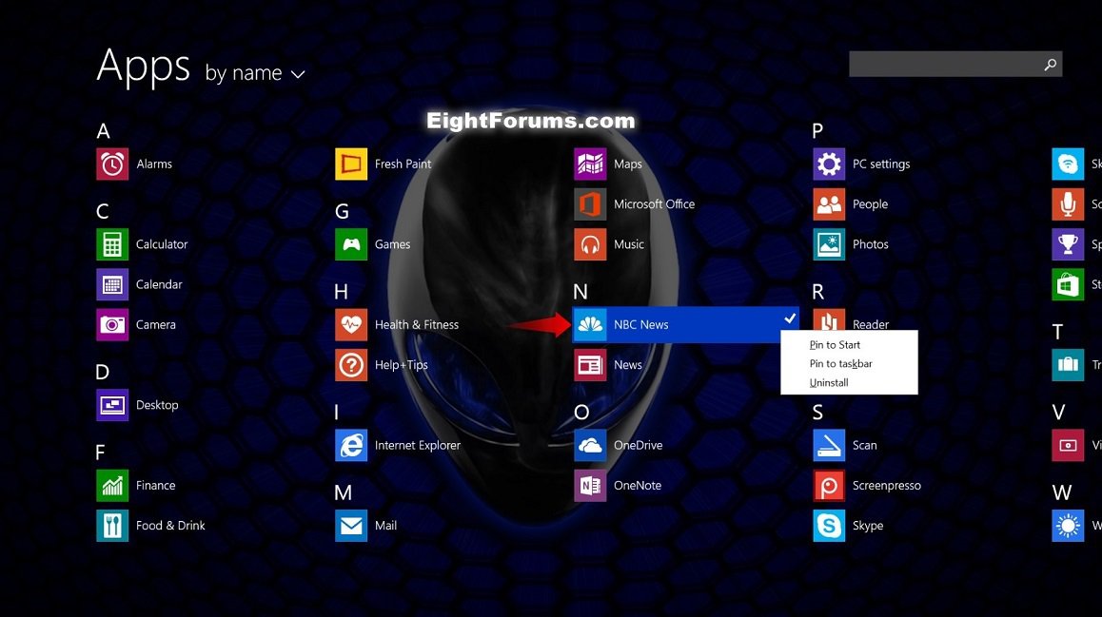This screenshot has height=617, width=1102.
Task: Select Pin to taskbar menu entry
Action: point(840,364)
